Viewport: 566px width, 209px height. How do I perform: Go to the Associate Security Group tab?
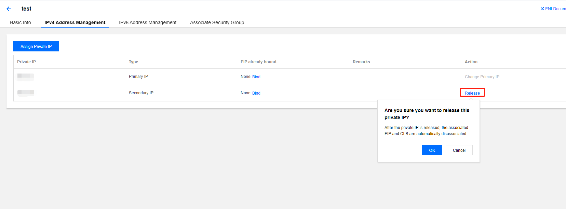217,22
